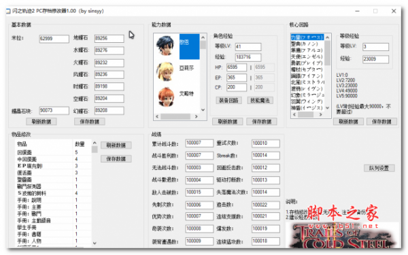Click the character 经验 field showing 183716

coord(248,57)
